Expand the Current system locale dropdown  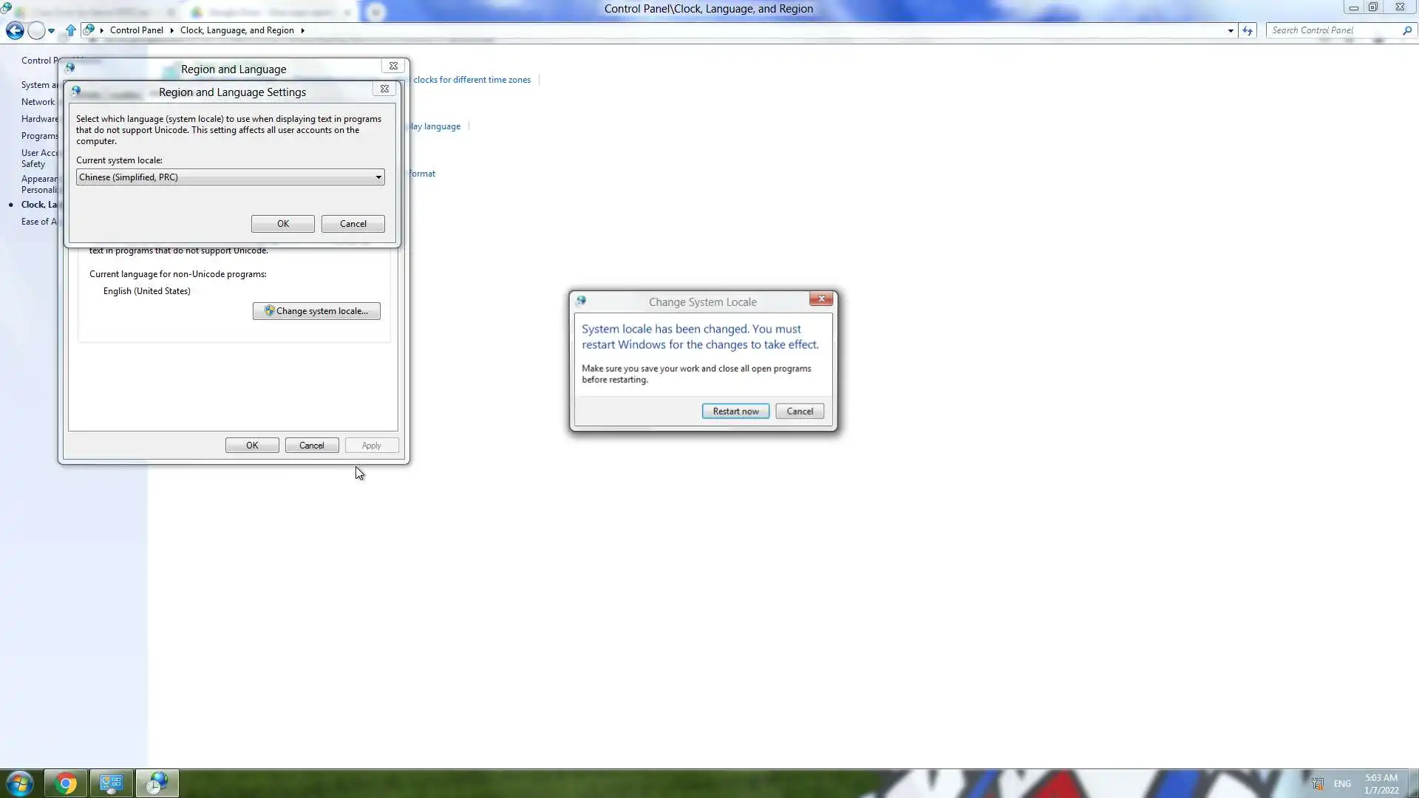tap(378, 177)
